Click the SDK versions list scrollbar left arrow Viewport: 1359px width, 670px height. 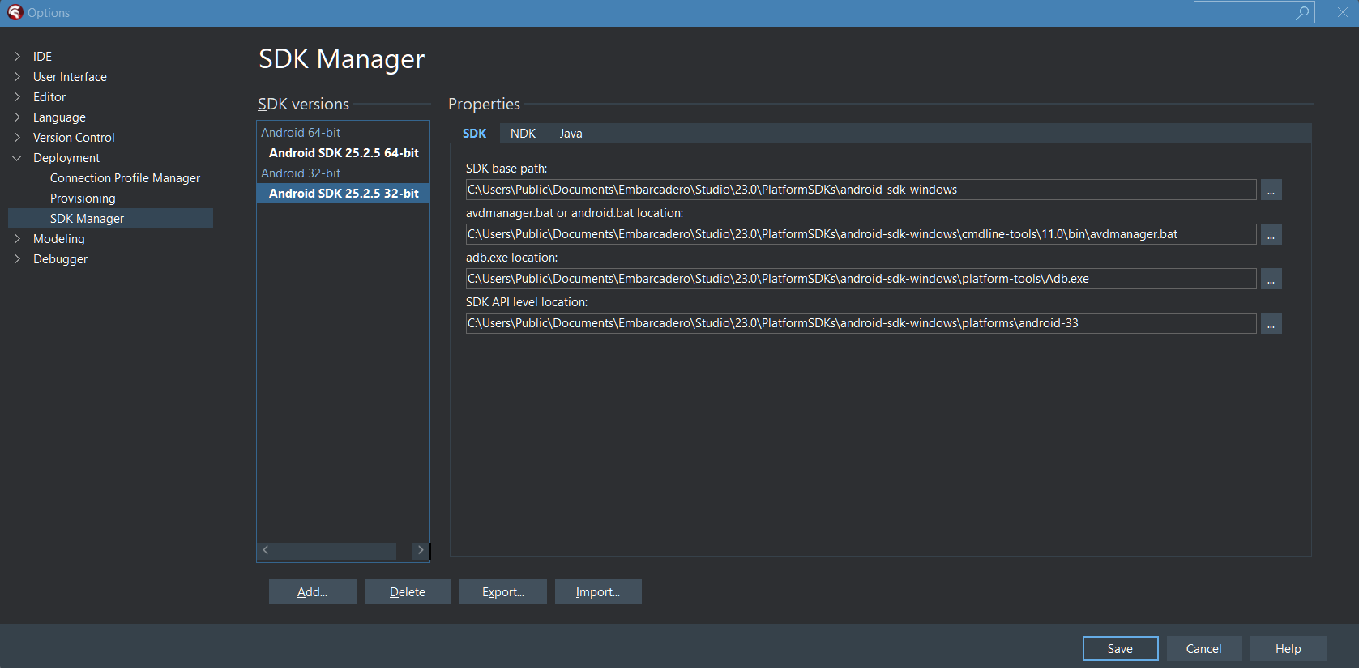click(266, 550)
